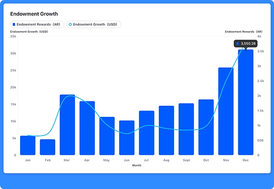
Task: Select the Sept bar
Action: point(186,129)
